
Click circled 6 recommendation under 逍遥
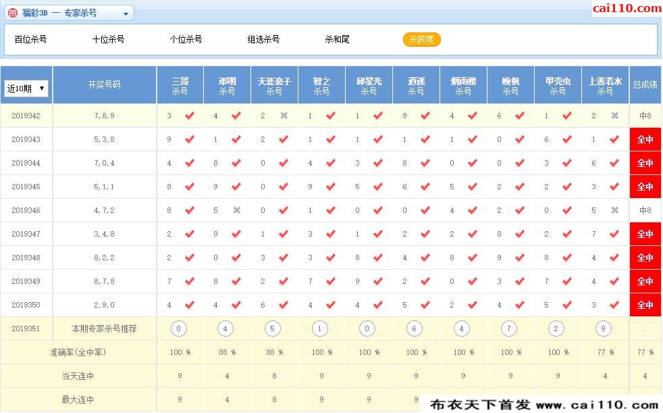tap(415, 329)
